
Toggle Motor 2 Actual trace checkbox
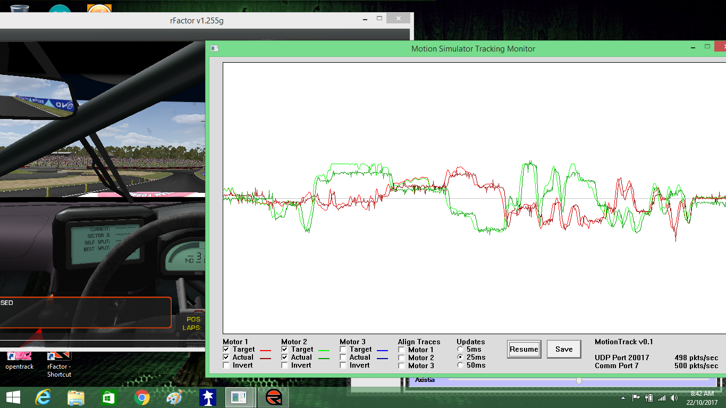[285, 358]
